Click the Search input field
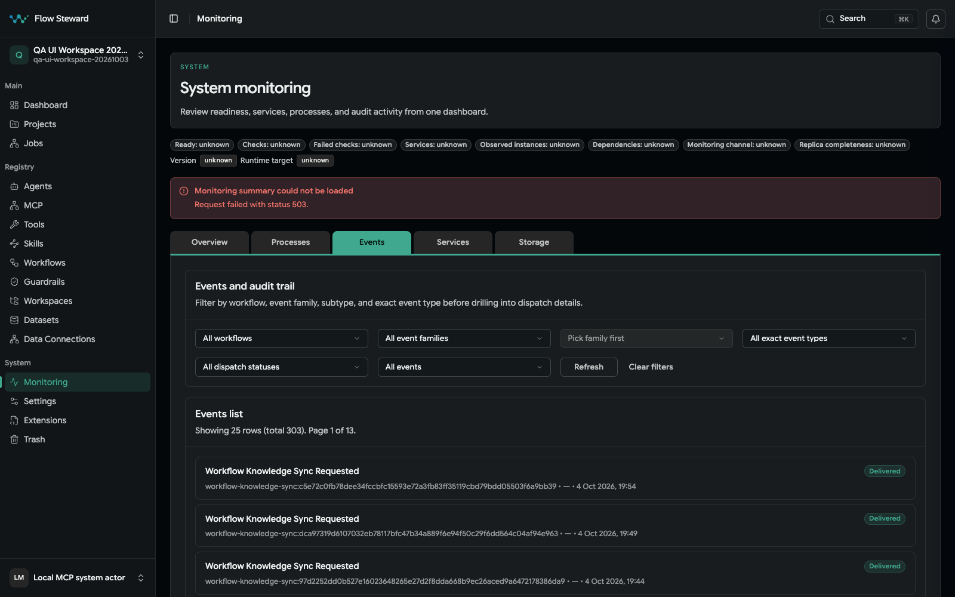 pos(869,19)
